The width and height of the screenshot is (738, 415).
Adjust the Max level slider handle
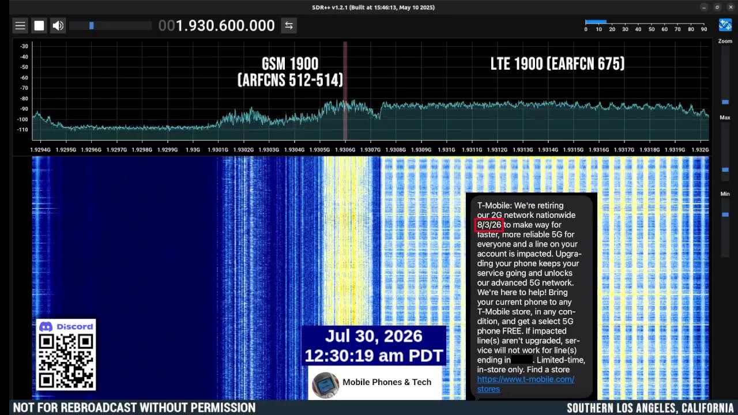click(725, 170)
